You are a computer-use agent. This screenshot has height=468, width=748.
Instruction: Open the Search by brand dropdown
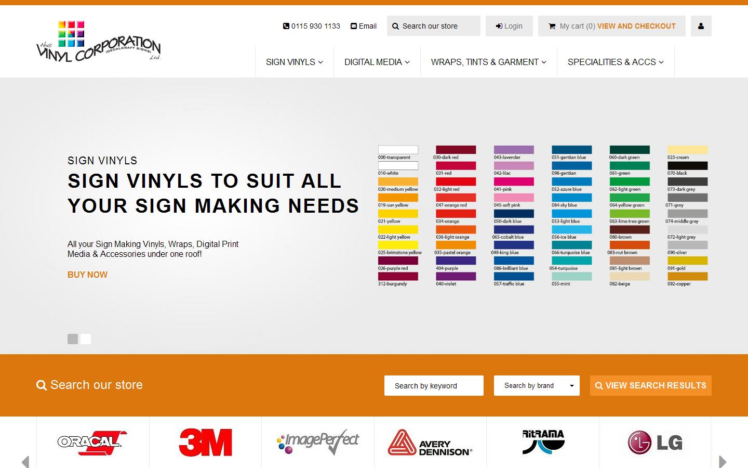click(x=536, y=385)
